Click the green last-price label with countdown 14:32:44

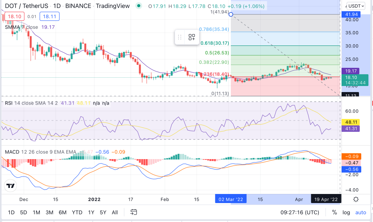click(x=355, y=80)
